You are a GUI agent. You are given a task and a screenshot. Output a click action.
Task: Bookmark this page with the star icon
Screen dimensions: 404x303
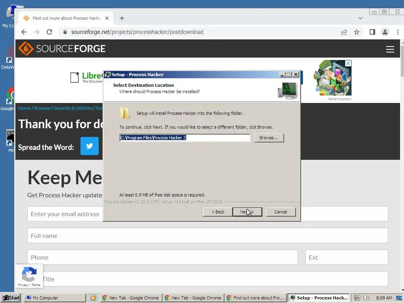(357, 32)
